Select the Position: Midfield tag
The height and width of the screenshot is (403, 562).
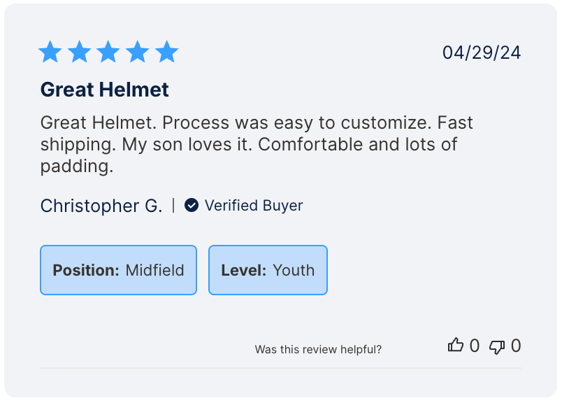[x=118, y=270]
